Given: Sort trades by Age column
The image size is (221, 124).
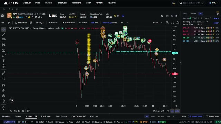Looking at the screenshot, I should [x=216, y=18].
